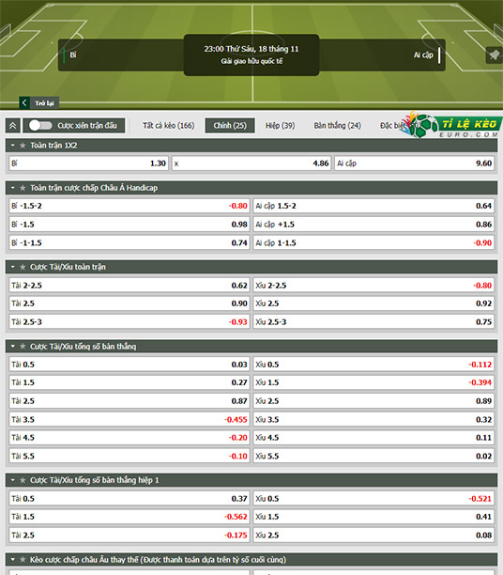Click the Giải giao hữu quốc tế label
503x575 pixels.
tap(251, 61)
